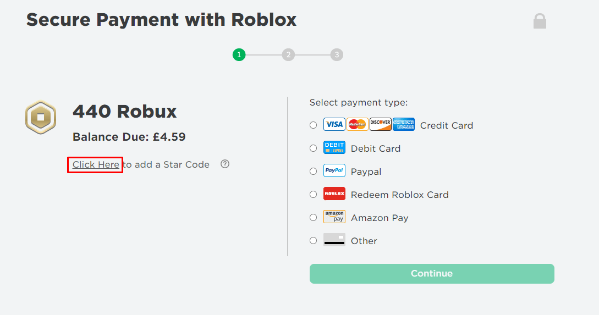599x315 pixels.
Task: Click step 2 in the progress indicator
Action: [288, 55]
